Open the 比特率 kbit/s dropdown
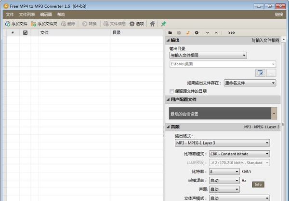The height and width of the screenshot is (201, 289). [224, 172]
